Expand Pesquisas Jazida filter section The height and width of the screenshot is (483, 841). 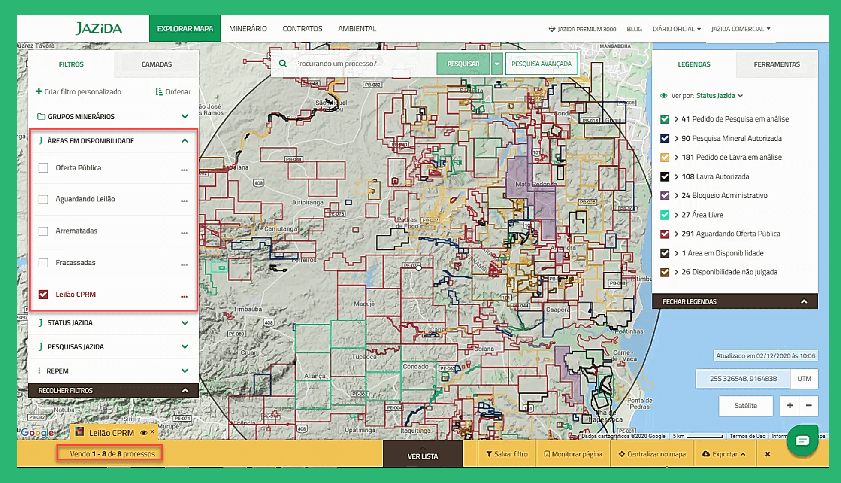[x=185, y=346]
